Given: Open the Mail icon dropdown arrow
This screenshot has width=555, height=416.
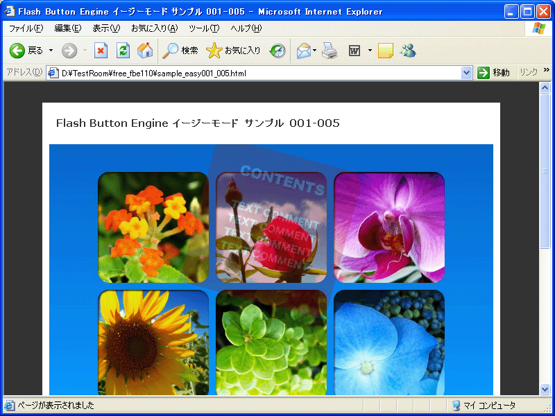Looking at the screenshot, I should pos(315,51).
